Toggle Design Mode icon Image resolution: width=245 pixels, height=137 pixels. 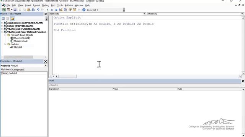(61, 10)
